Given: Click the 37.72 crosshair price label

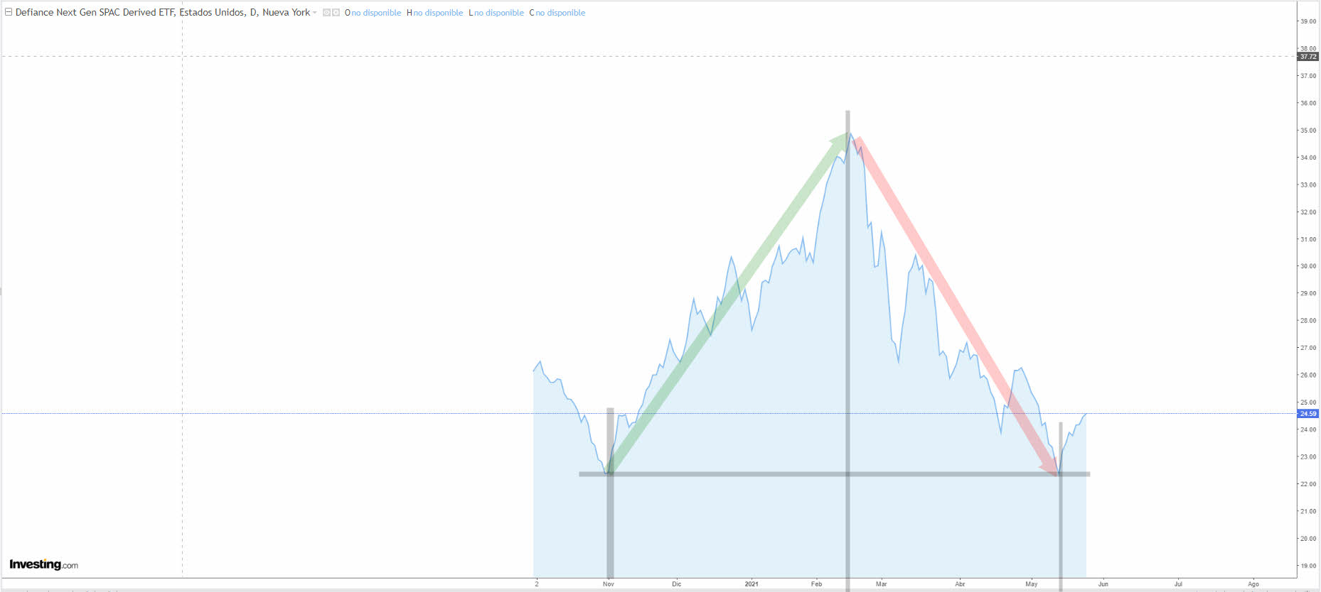Looking at the screenshot, I should pos(1307,57).
